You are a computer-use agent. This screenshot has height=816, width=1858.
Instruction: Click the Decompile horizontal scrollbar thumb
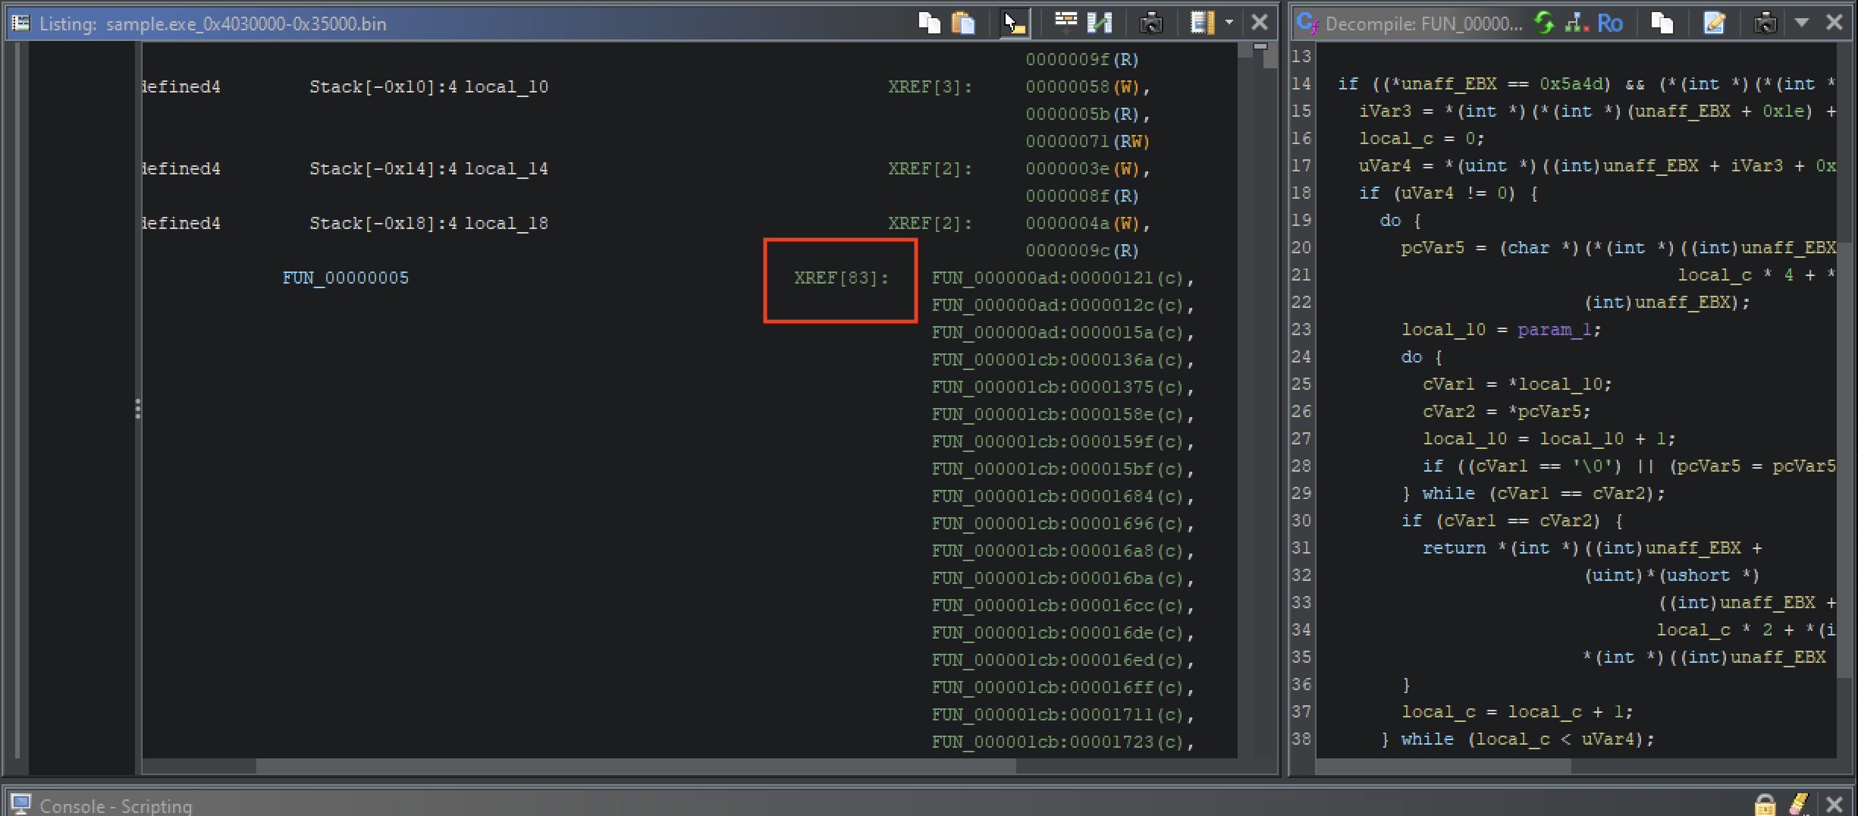pyautogui.click(x=1443, y=767)
